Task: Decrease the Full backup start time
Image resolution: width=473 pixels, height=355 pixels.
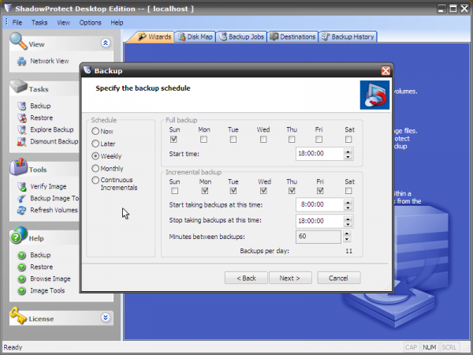Action: coord(348,157)
